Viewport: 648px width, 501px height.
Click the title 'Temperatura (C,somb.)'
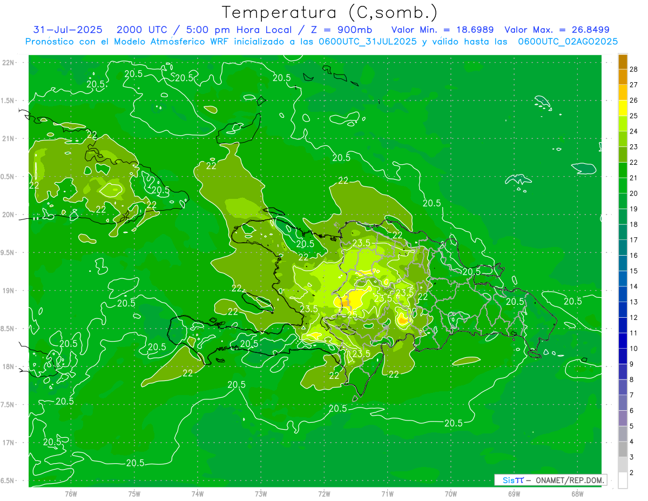tap(330, 12)
